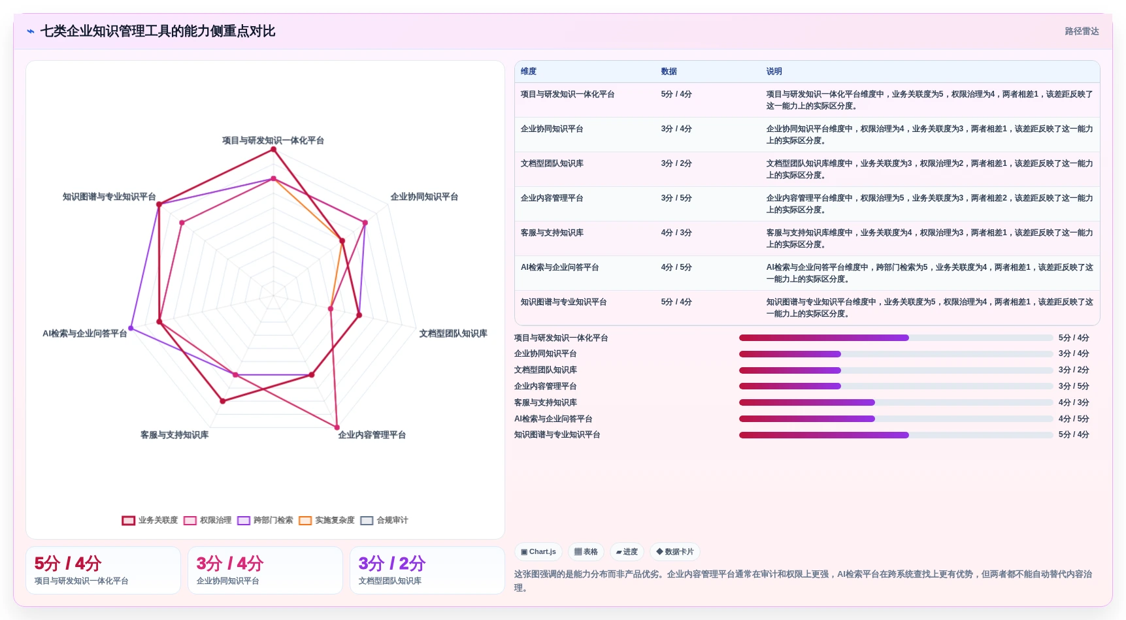Click radar axis label 知识图谱与专业知识平台
Screen dimensions: 1126x620
coord(109,197)
